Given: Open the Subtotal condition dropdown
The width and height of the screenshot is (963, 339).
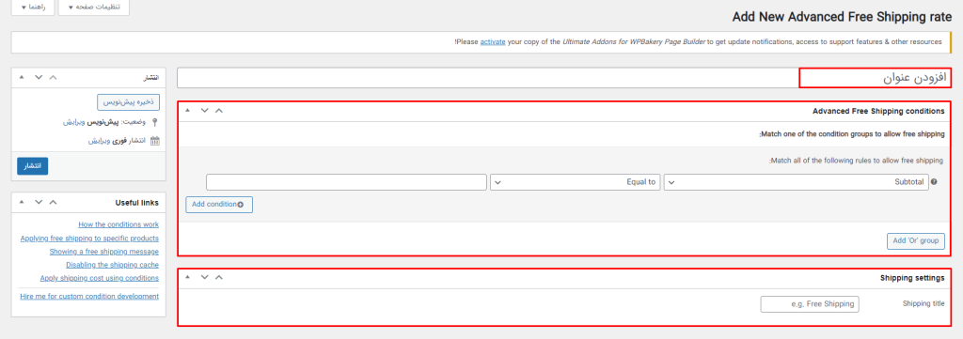Looking at the screenshot, I should (x=796, y=182).
